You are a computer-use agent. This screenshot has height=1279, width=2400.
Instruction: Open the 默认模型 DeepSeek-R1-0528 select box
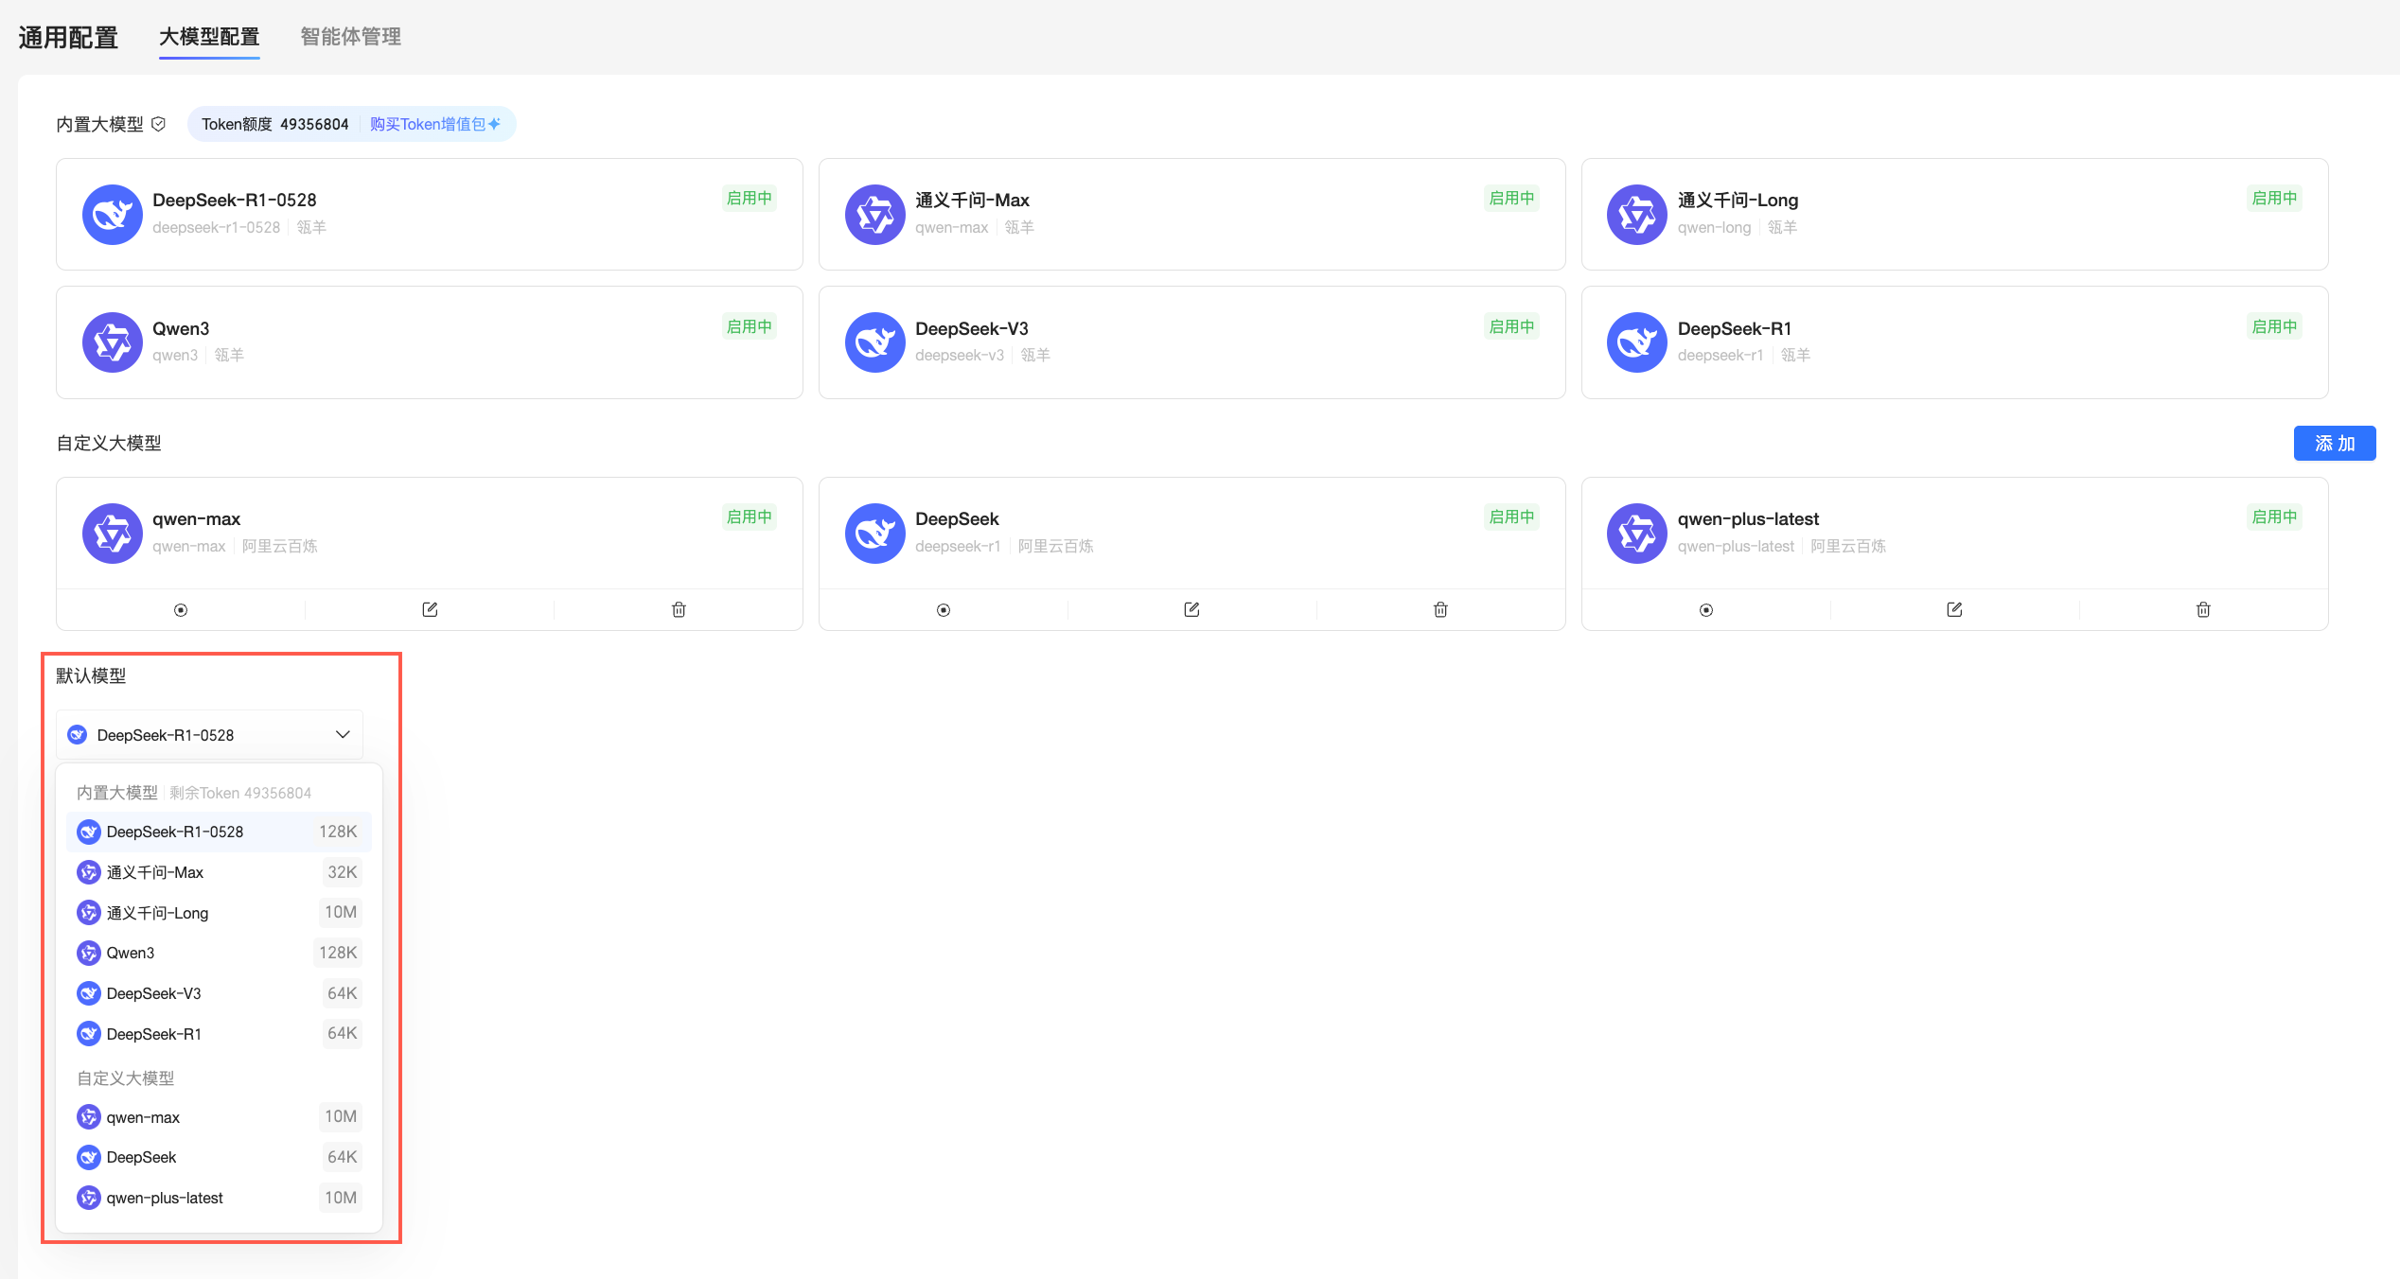click(x=209, y=735)
